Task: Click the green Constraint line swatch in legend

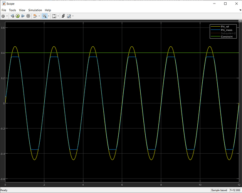Action: click(x=215, y=37)
